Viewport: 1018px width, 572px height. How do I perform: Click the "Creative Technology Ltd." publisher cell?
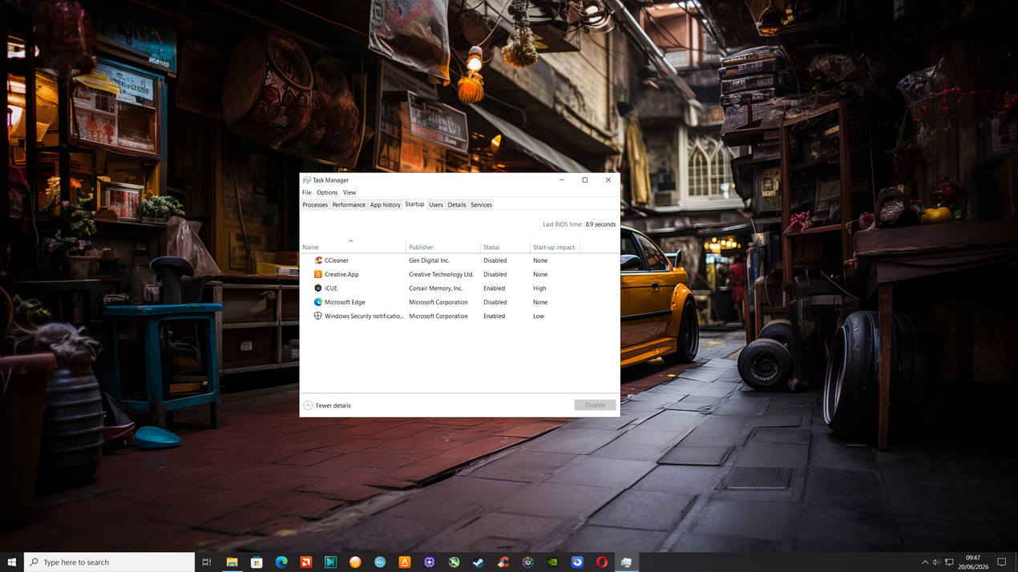(442, 274)
